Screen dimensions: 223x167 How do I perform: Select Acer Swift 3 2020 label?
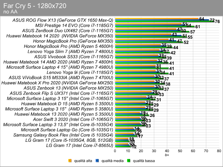point(73,119)
